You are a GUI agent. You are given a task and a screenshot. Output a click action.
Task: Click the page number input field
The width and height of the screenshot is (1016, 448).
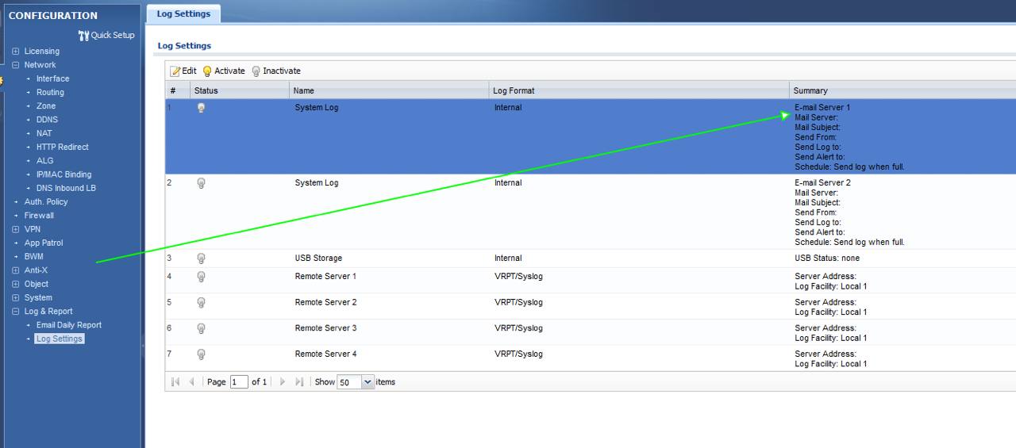tap(239, 381)
